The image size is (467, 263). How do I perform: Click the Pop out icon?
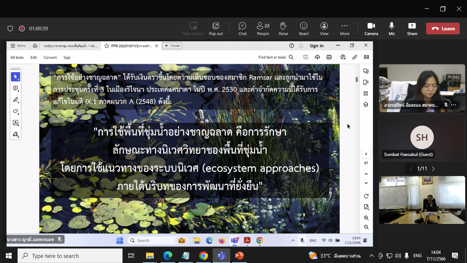216,28
